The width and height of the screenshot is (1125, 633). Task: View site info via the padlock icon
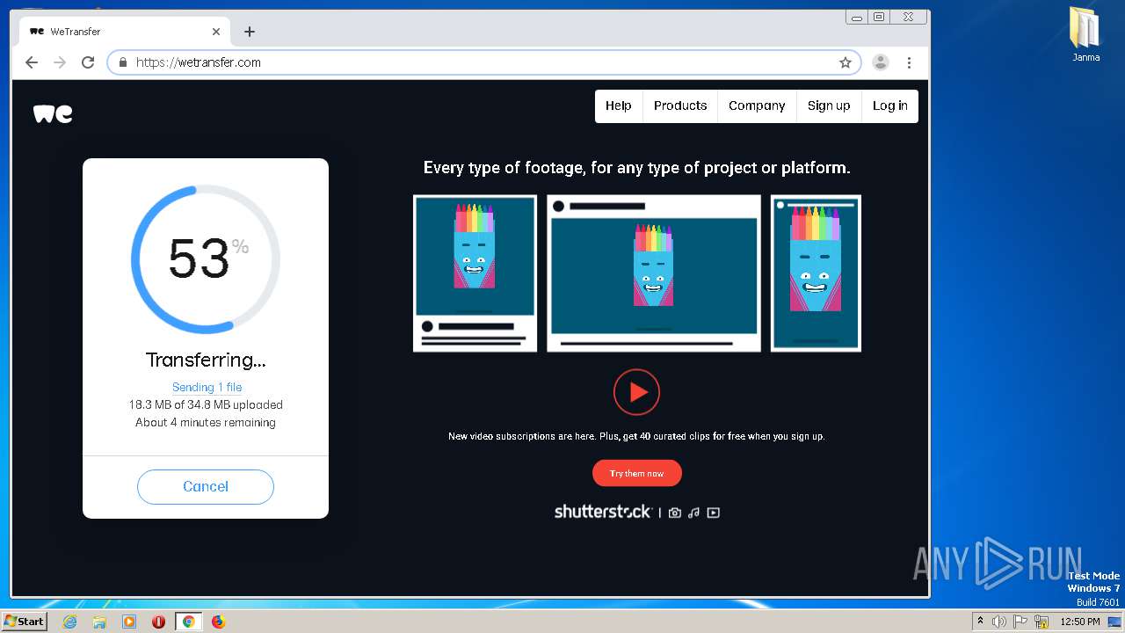click(123, 62)
